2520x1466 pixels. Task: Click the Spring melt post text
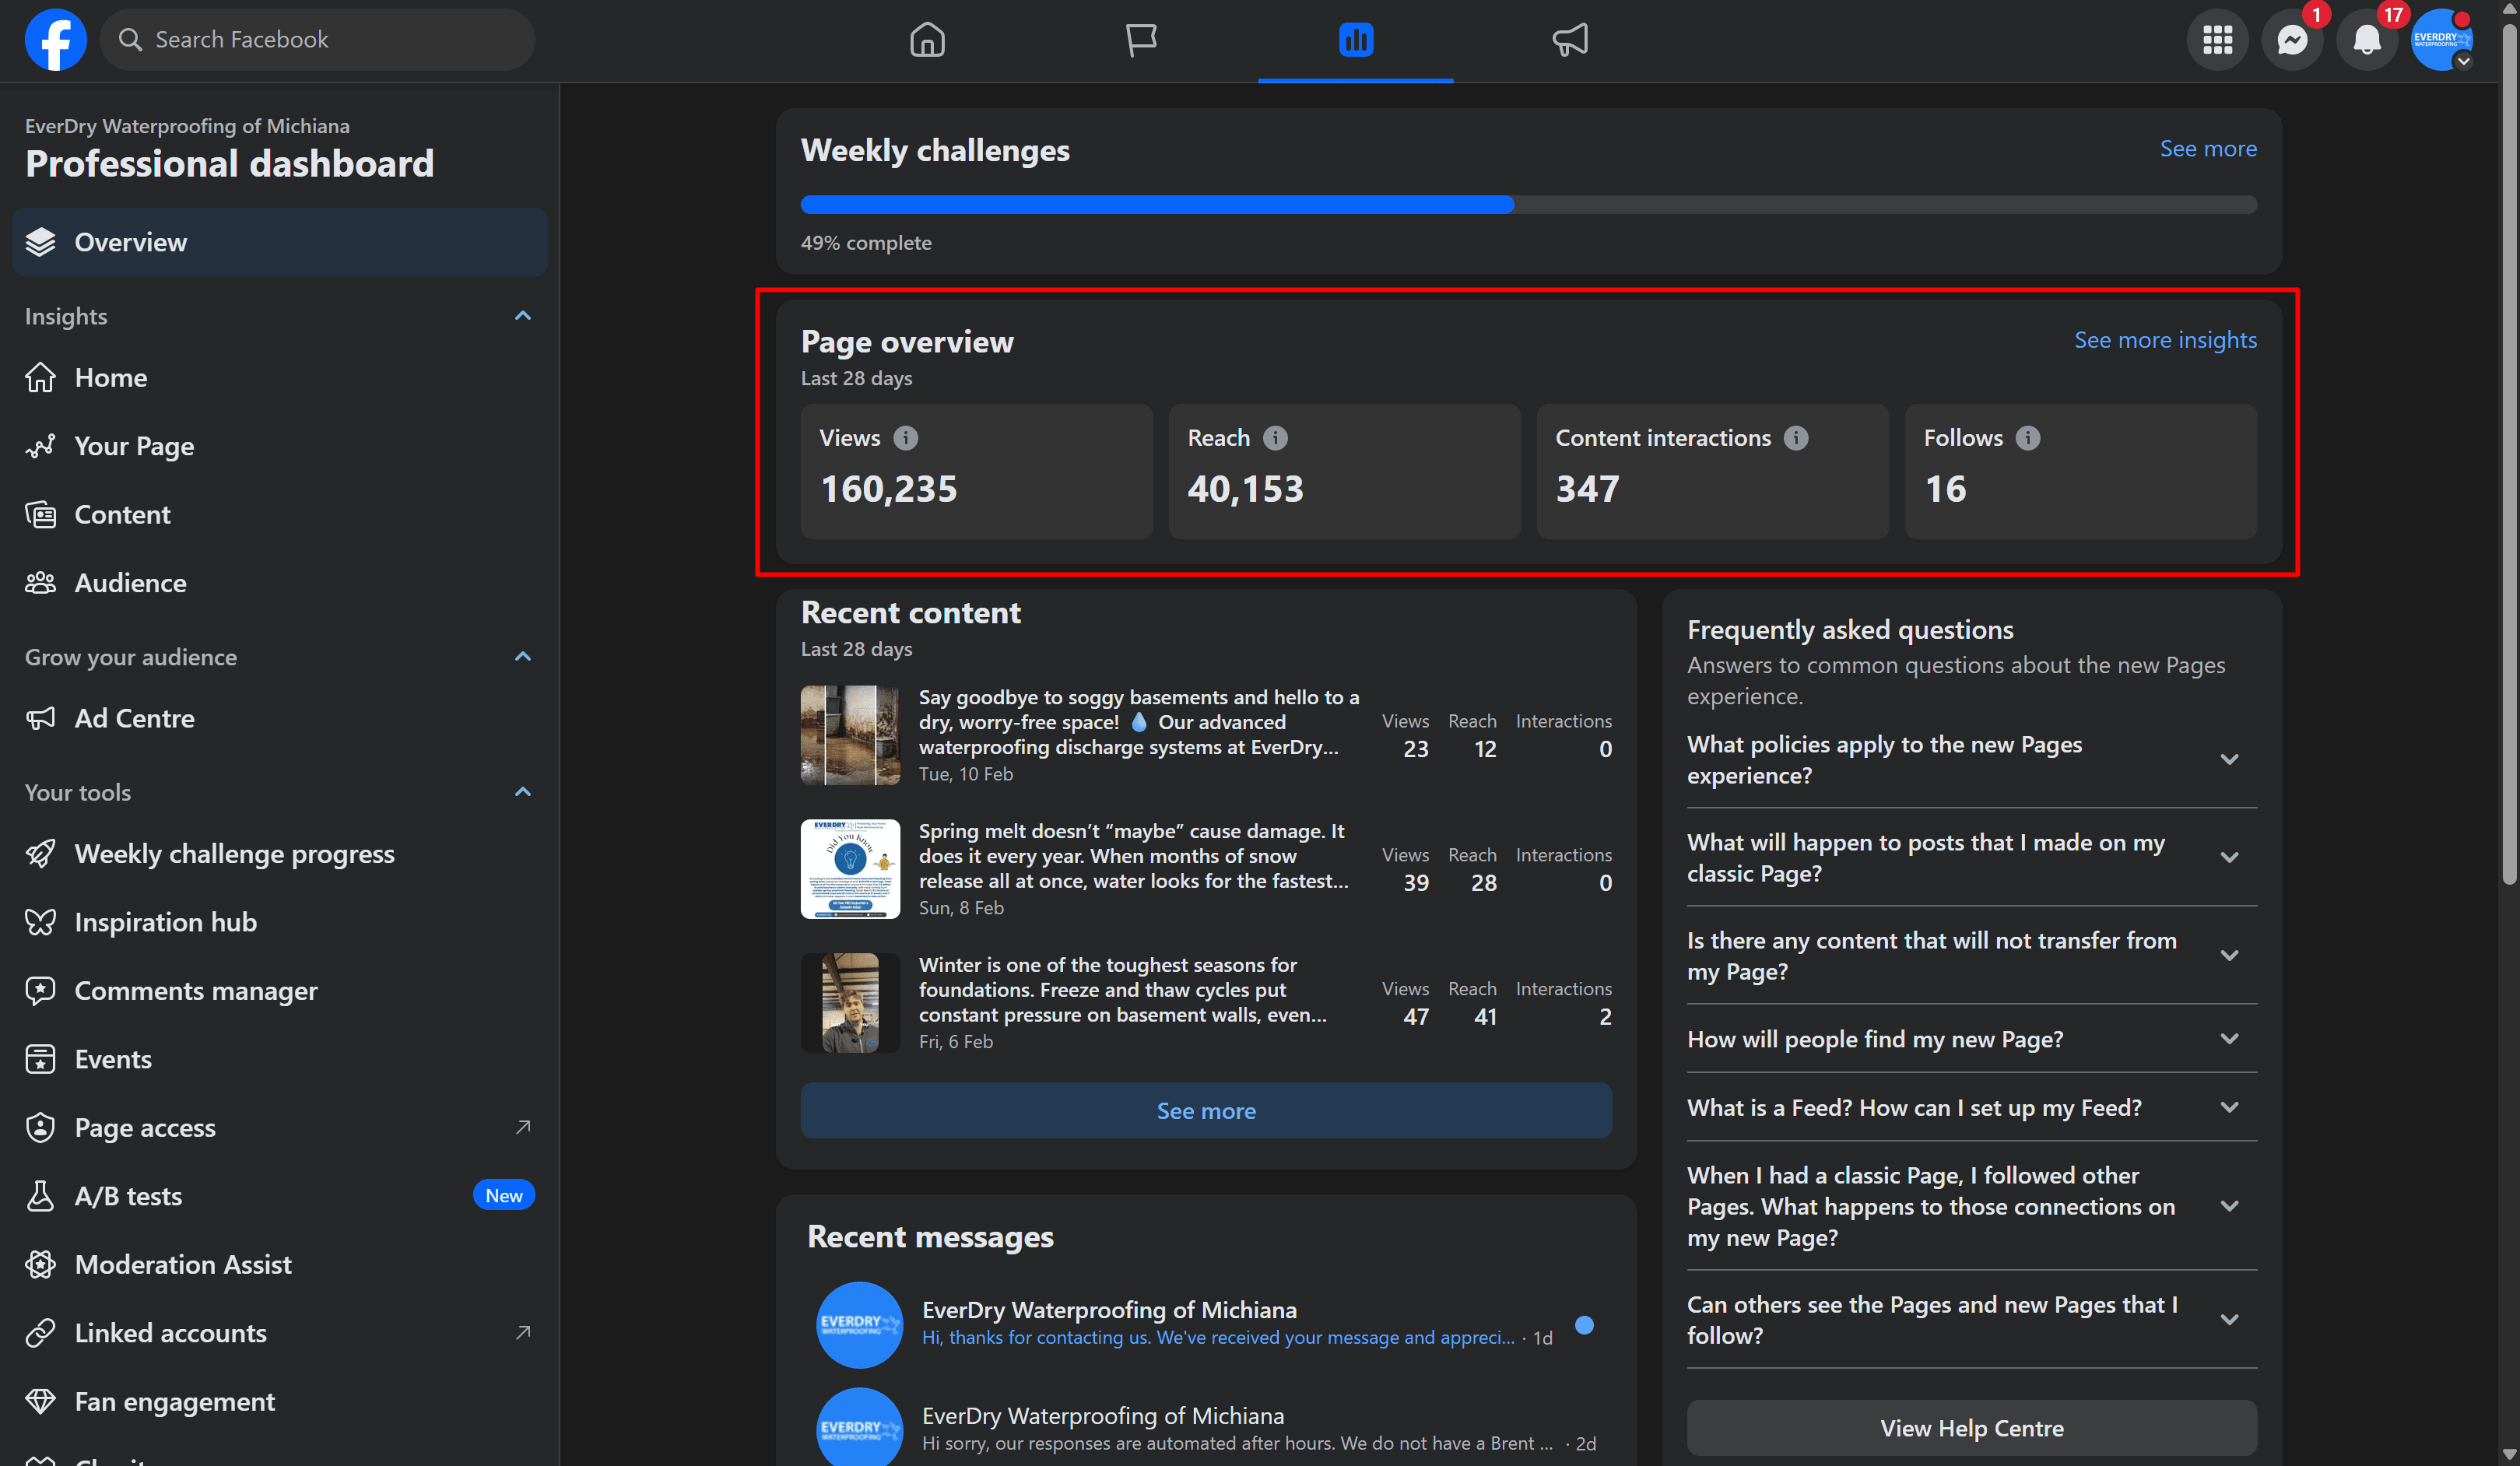pos(1133,856)
